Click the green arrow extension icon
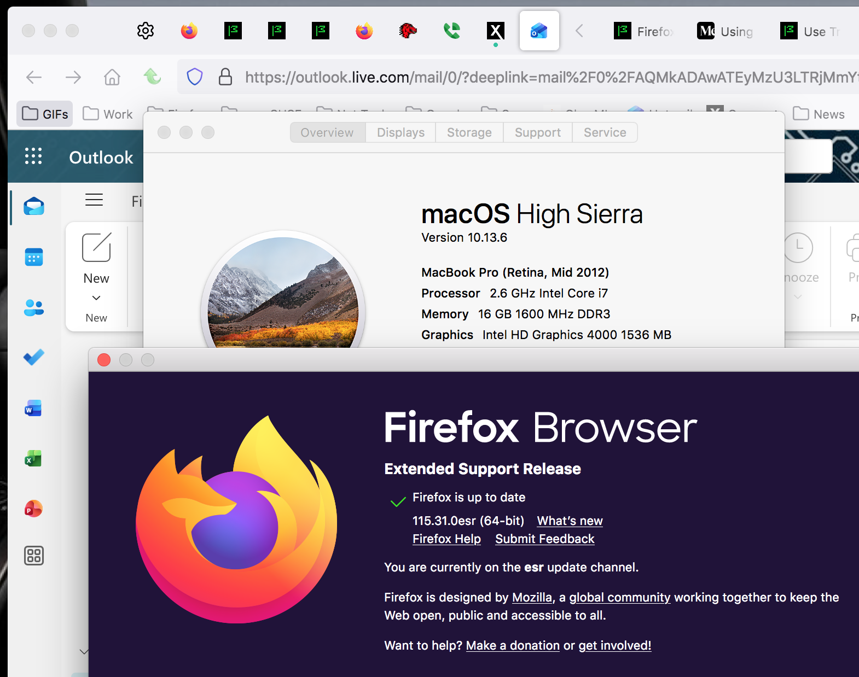The image size is (859, 677). (x=152, y=77)
